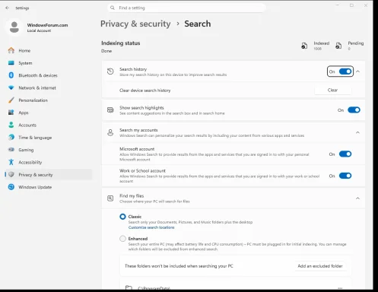The height and width of the screenshot is (292, 378).
Task: Toggle Microsoft account search off
Action: point(345,154)
